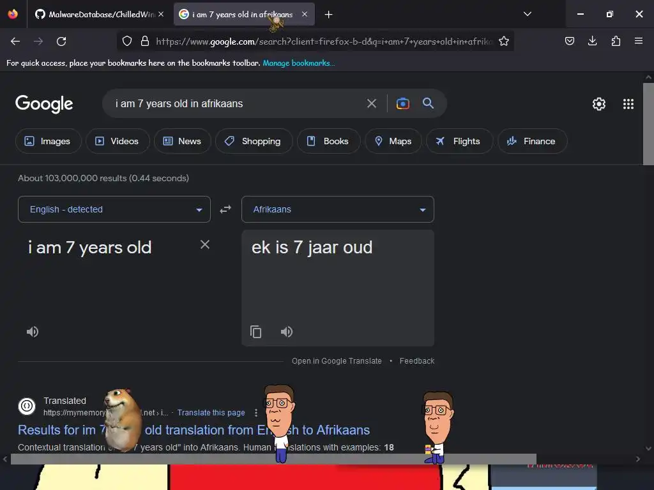Open the shield tracking protection icon
The image size is (654, 490).
tap(127, 41)
